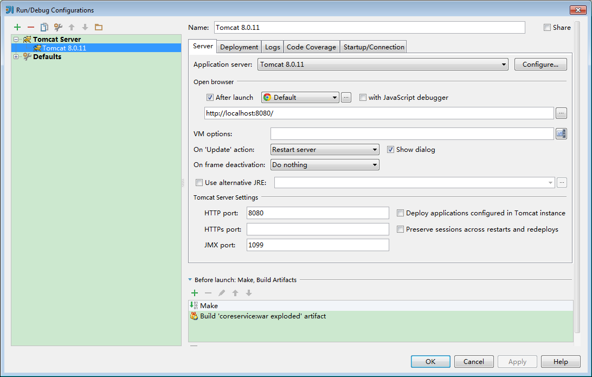Open On 'Update' action dropdown

325,150
